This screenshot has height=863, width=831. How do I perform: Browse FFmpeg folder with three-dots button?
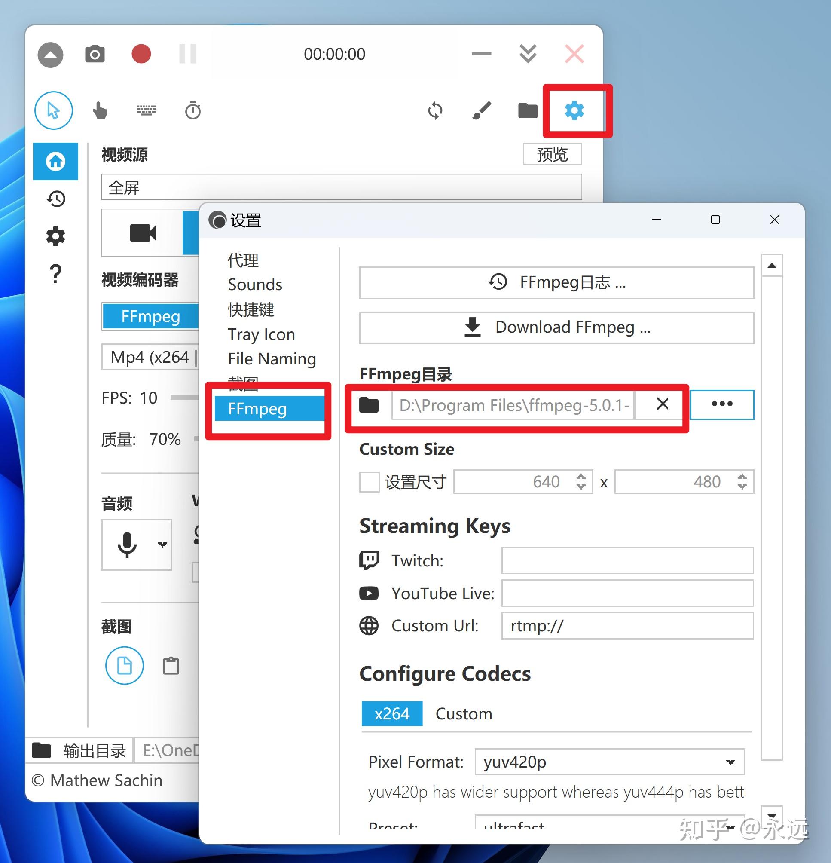pos(722,404)
